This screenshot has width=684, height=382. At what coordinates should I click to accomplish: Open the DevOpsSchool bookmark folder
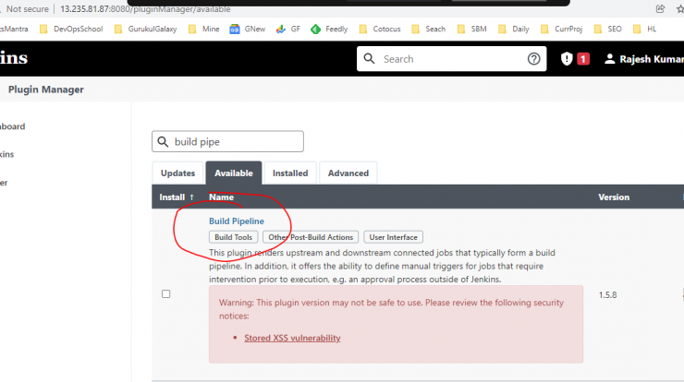coord(71,30)
